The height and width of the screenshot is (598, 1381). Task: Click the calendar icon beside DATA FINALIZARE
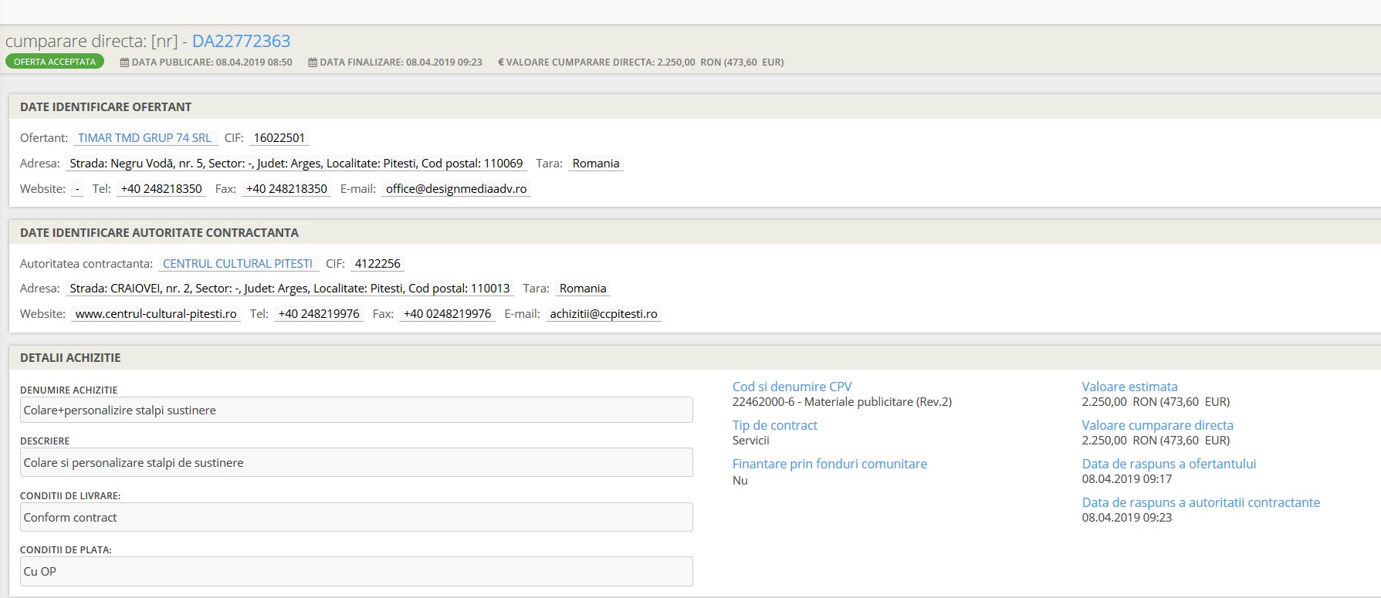point(313,63)
